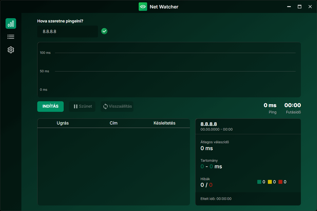Click the red status color square

280,182
